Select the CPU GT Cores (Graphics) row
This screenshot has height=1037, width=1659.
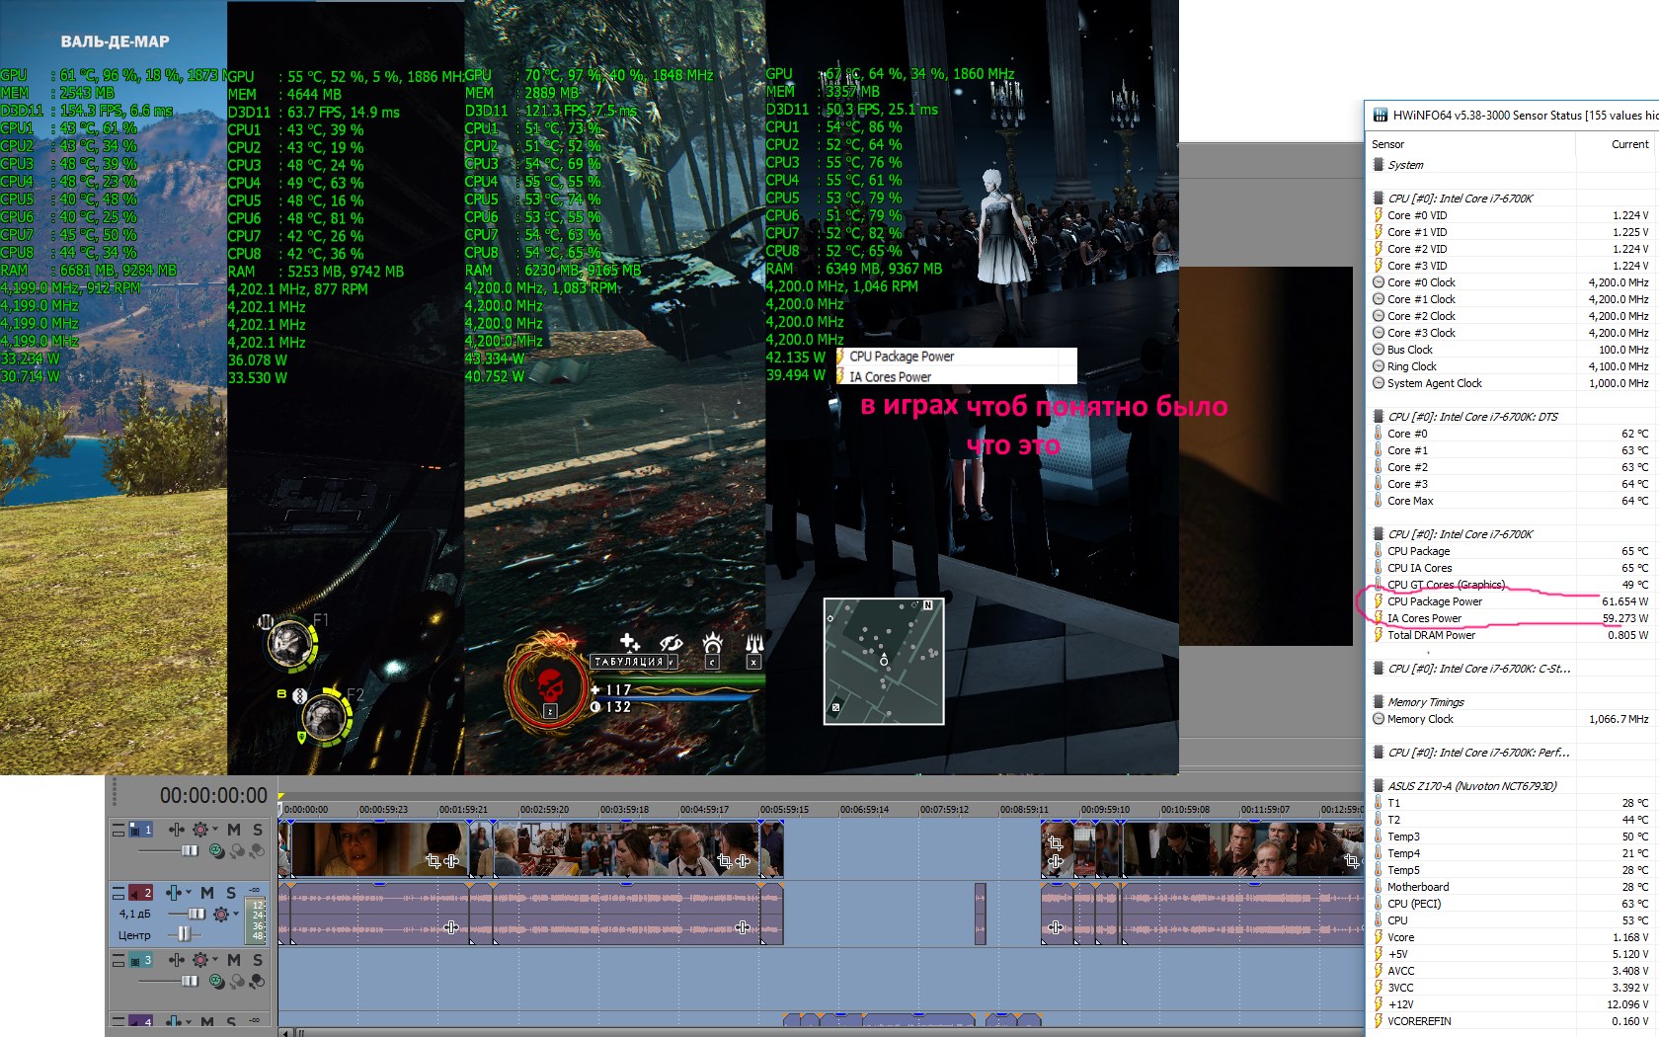tap(1511, 585)
